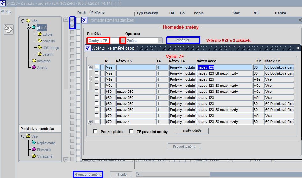This screenshot has width=302, height=178.
Task: Check the second row Vše nazev 123-88, KP 60
Action: tap(97, 73)
